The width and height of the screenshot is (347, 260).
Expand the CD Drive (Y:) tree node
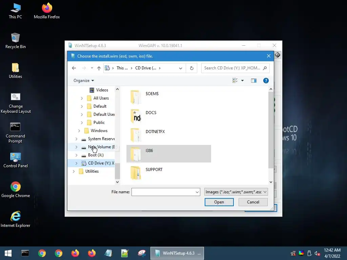(76, 163)
